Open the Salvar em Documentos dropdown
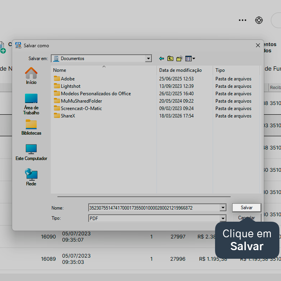 [148, 59]
